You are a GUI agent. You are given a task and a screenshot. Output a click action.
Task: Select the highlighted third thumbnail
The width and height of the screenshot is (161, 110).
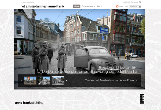click(x=58, y=81)
